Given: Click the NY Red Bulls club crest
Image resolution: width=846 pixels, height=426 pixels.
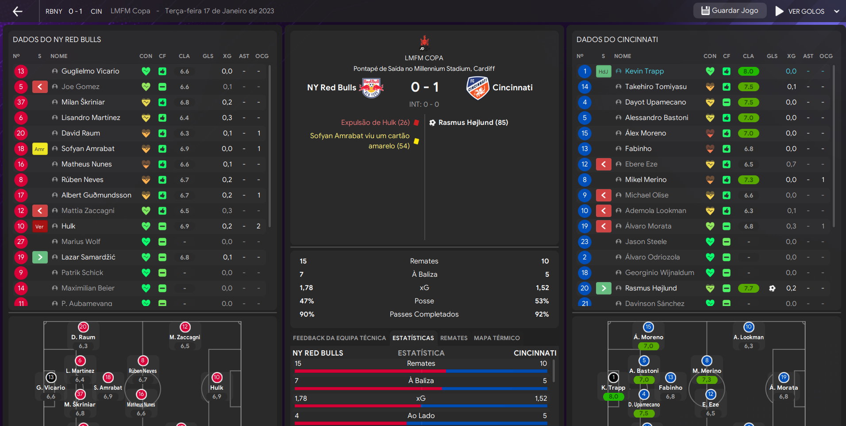Looking at the screenshot, I should 371,88.
